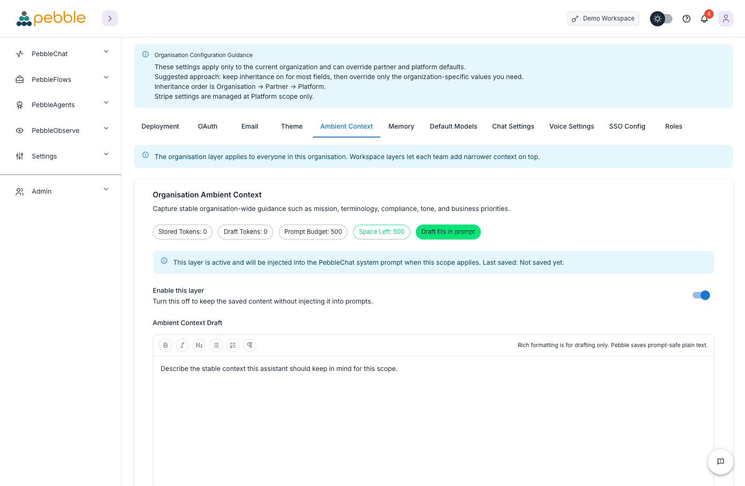This screenshot has height=486, width=745.
Task: Insert an H2 heading
Action: tap(199, 345)
